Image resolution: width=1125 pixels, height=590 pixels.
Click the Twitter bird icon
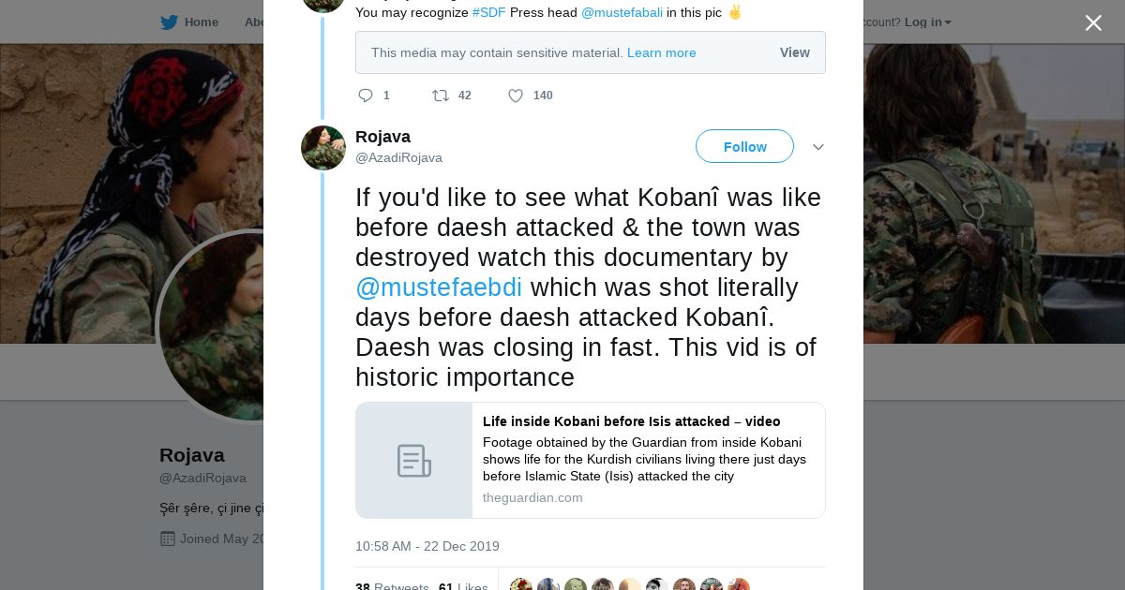pos(169,22)
